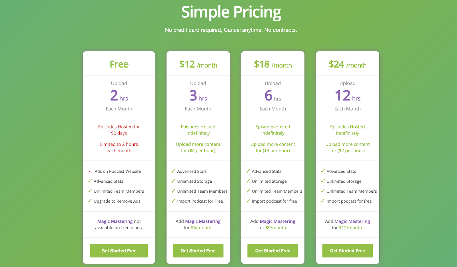Open Magic Mastering link in Free plan
The height and width of the screenshot is (267, 457).
point(115,221)
